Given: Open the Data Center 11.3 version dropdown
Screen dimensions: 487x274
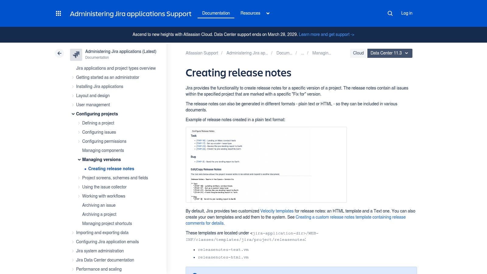Looking at the screenshot, I should click(x=390, y=53).
